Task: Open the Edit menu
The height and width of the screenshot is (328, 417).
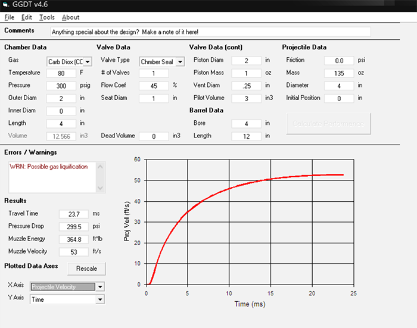Action: tap(27, 17)
